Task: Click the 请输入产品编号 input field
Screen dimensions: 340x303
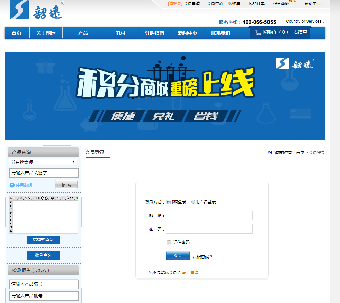Action: [x=44, y=284]
